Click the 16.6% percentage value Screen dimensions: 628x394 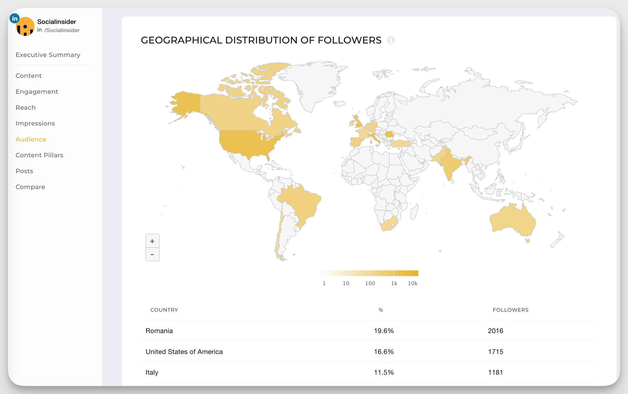tap(384, 352)
